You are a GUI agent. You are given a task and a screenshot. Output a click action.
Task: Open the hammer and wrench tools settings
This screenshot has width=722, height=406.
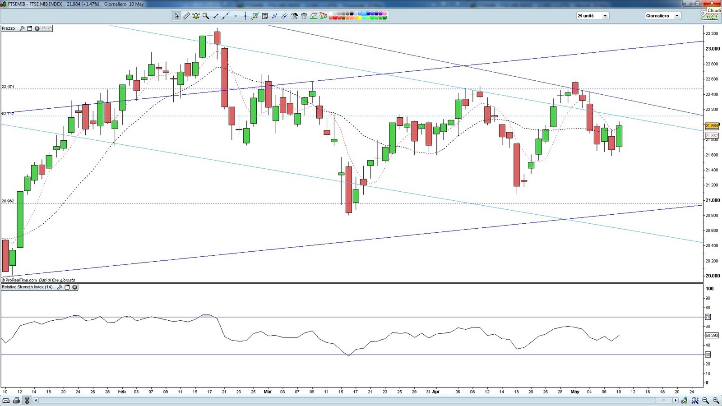(x=294, y=16)
